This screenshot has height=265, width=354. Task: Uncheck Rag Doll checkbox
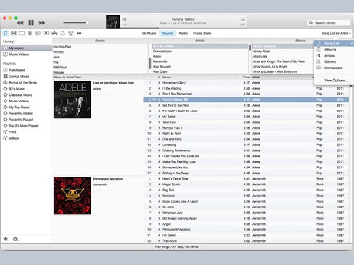[159, 190]
